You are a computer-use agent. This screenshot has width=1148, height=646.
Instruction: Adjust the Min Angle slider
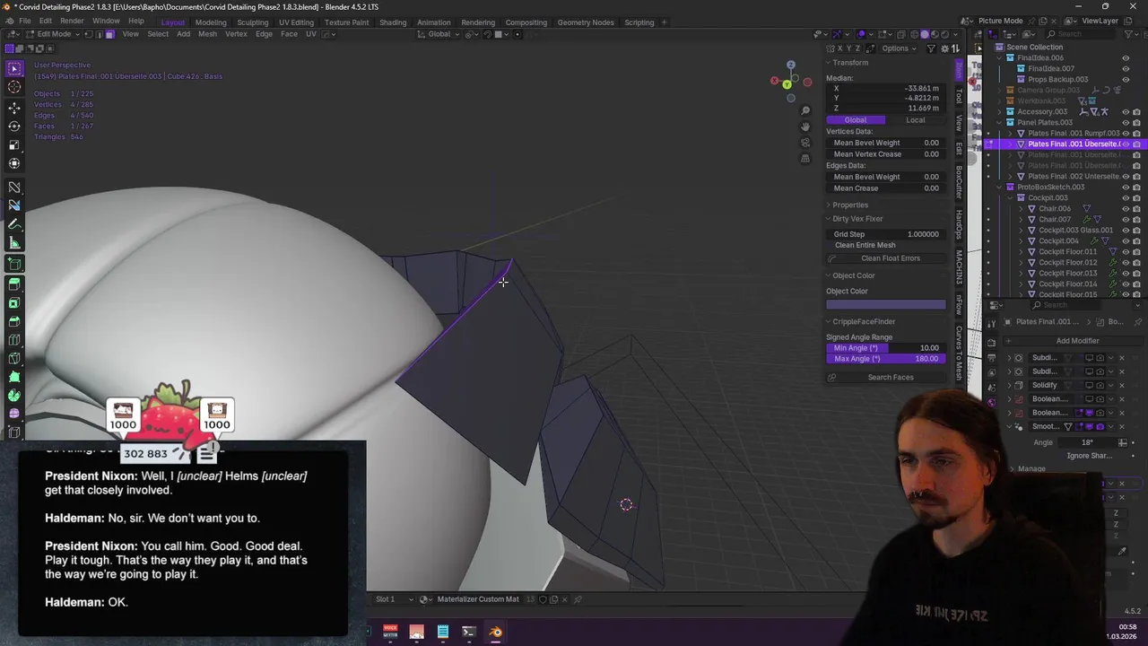tap(886, 348)
